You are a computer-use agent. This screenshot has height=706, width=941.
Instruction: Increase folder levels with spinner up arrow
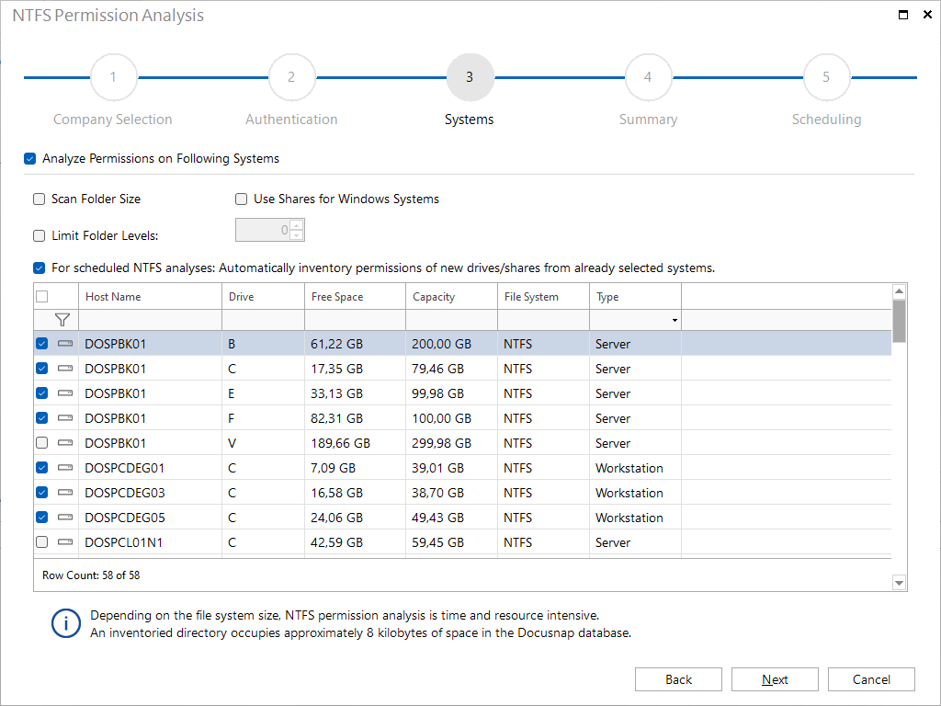297,225
